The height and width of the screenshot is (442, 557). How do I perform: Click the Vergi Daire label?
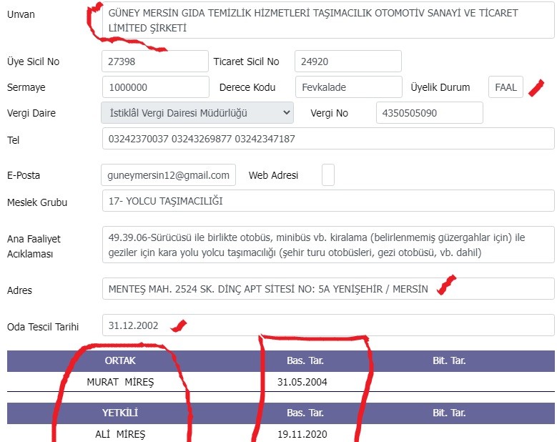click(31, 113)
